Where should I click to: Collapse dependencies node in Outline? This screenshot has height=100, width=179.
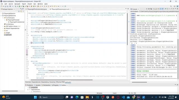point(28,90)
